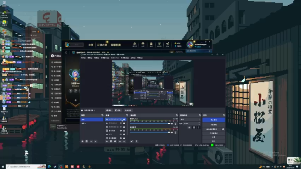The height and width of the screenshot is (169, 301).
Task: Toggle visibility of the highlighted 视频采集设备 2 source
Action: (x=121, y=119)
